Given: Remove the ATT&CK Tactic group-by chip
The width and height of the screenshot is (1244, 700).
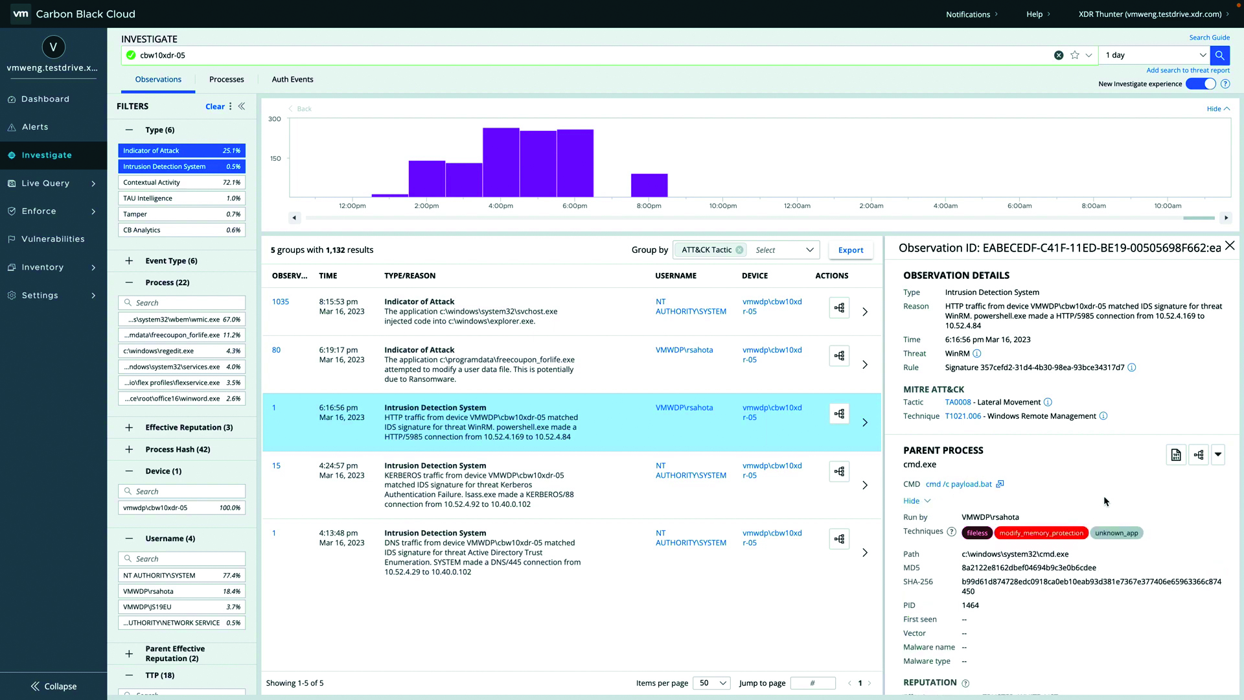Looking at the screenshot, I should tap(739, 250).
